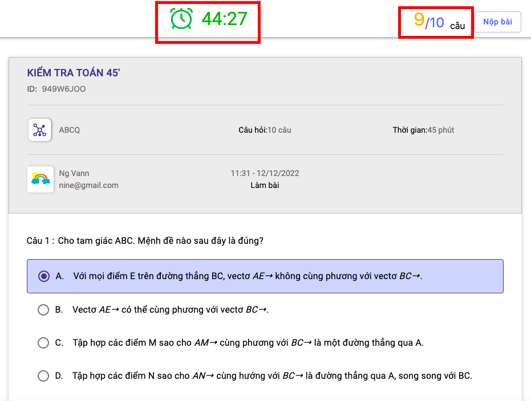Click the rainbow avatar icon for Ng Vann
The width and height of the screenshot is (531, 401).
(40, 179)
